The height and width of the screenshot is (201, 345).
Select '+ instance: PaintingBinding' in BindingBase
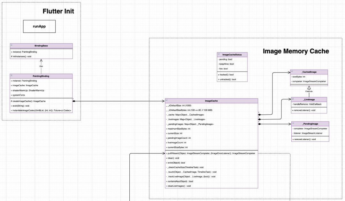pyautogui.click(x=41, y=52)
